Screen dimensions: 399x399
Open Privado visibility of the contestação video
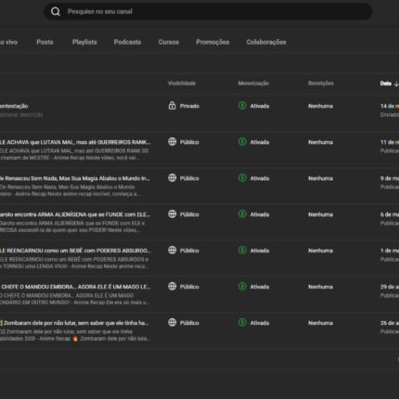coord(189,106)
